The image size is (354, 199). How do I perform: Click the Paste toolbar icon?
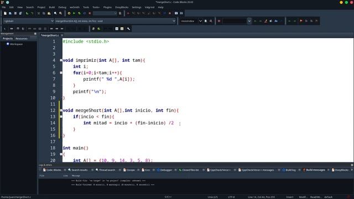[x=49, y=13]
